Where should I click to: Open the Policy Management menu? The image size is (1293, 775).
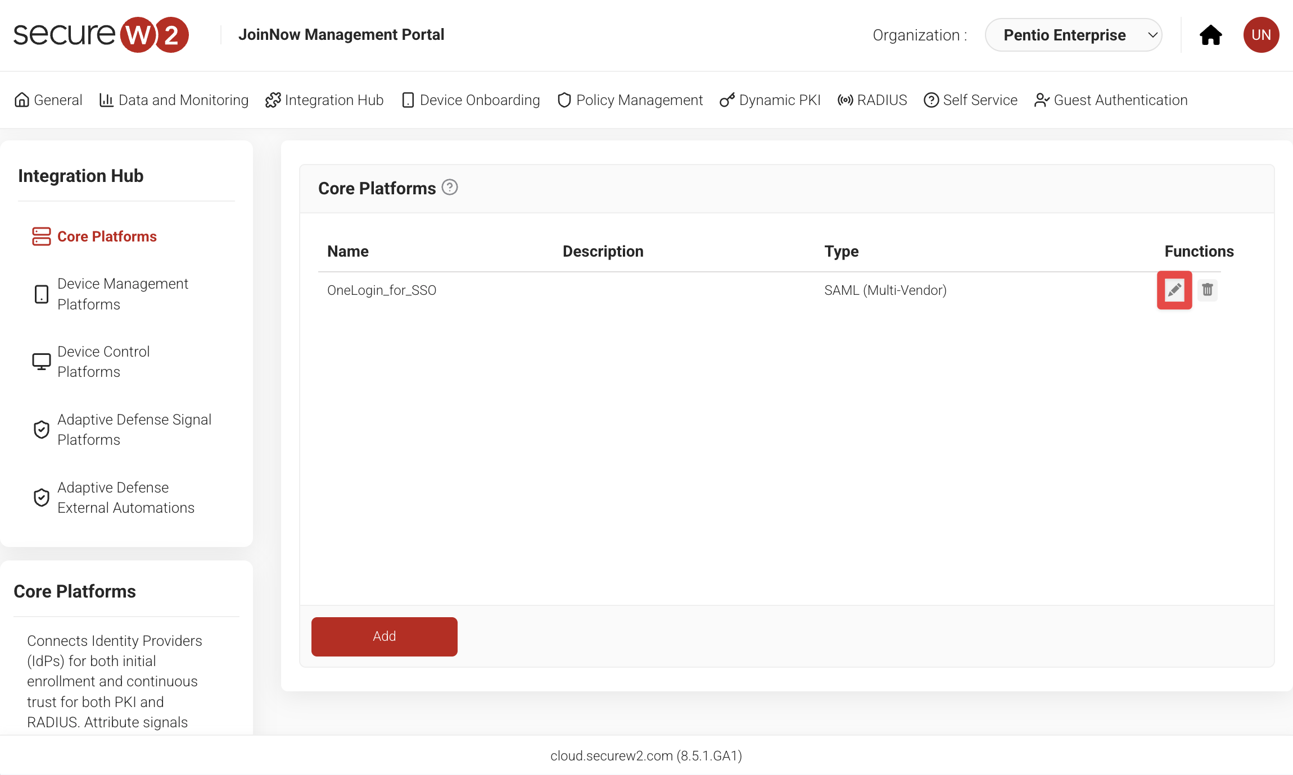pos(630,100)
